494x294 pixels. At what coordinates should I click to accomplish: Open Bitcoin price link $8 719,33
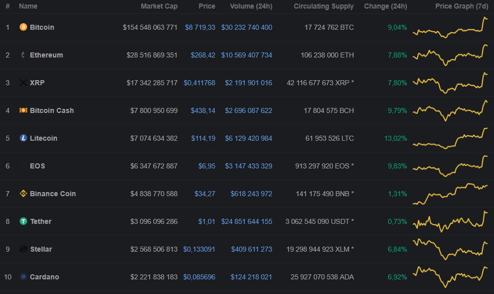coord(200,27)
